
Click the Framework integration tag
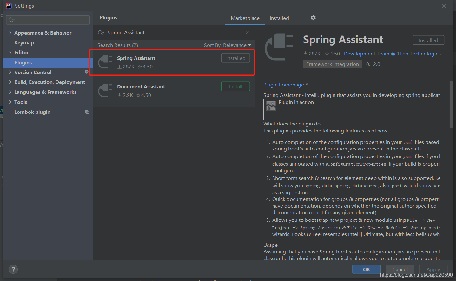tap(333, 64)
